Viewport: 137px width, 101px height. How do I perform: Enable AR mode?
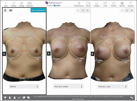pos(11,10)
